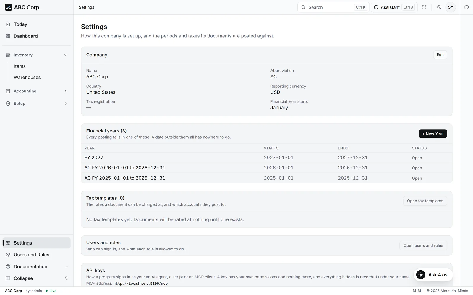Click the Inventory box icon
The width and height of the screenshot is (473, 295).
8,55
